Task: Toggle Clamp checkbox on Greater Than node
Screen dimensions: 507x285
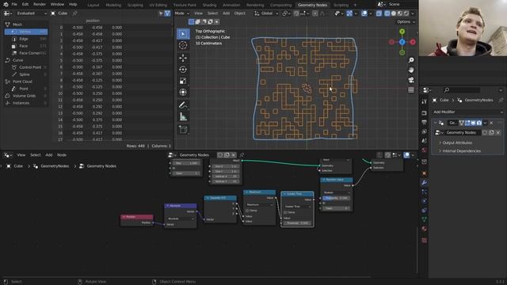Action: coord(285,212)
